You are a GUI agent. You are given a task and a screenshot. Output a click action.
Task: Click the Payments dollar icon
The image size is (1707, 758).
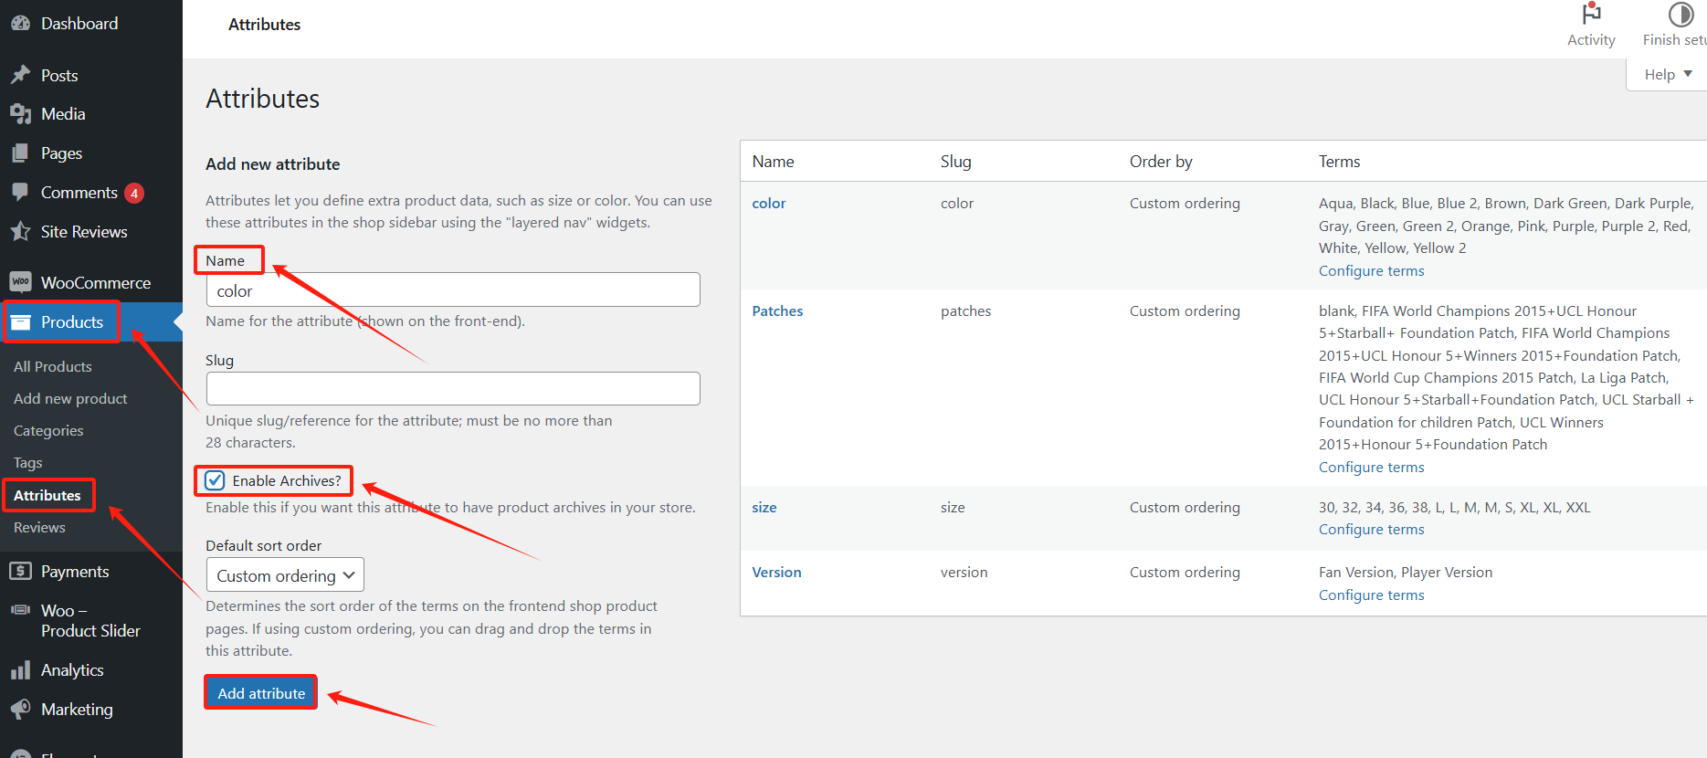[20, 572]
